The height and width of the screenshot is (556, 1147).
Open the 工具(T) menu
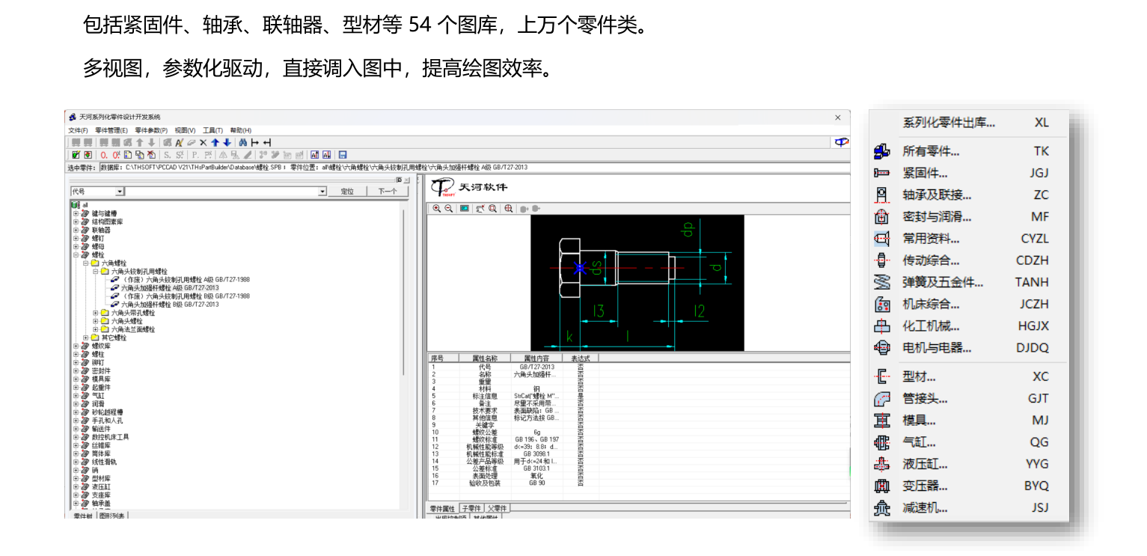[x=213, y=130]
